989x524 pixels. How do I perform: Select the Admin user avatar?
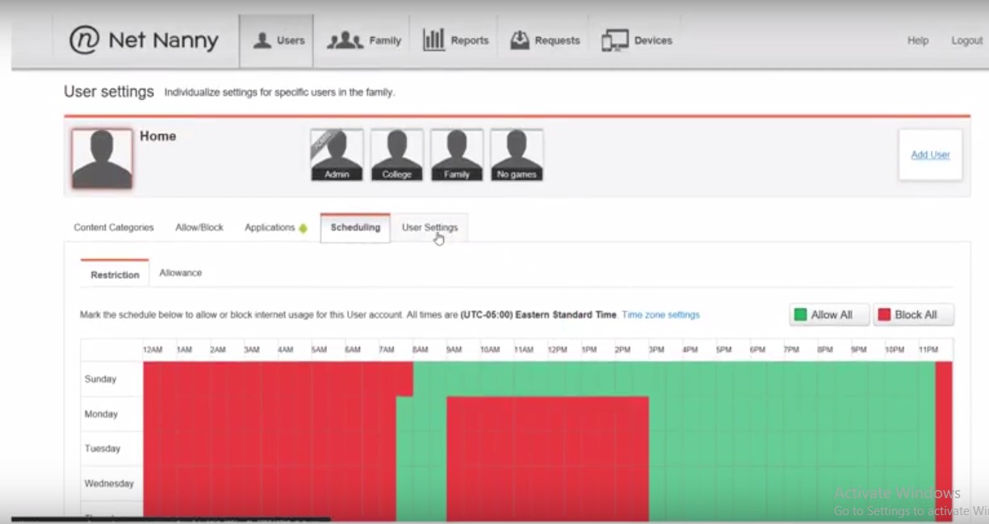pyautogui.click(x=337, y=154)
